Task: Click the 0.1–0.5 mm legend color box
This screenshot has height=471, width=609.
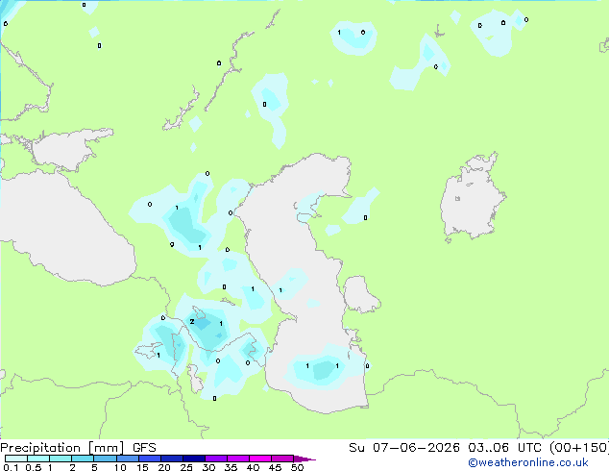Action: 16,459
